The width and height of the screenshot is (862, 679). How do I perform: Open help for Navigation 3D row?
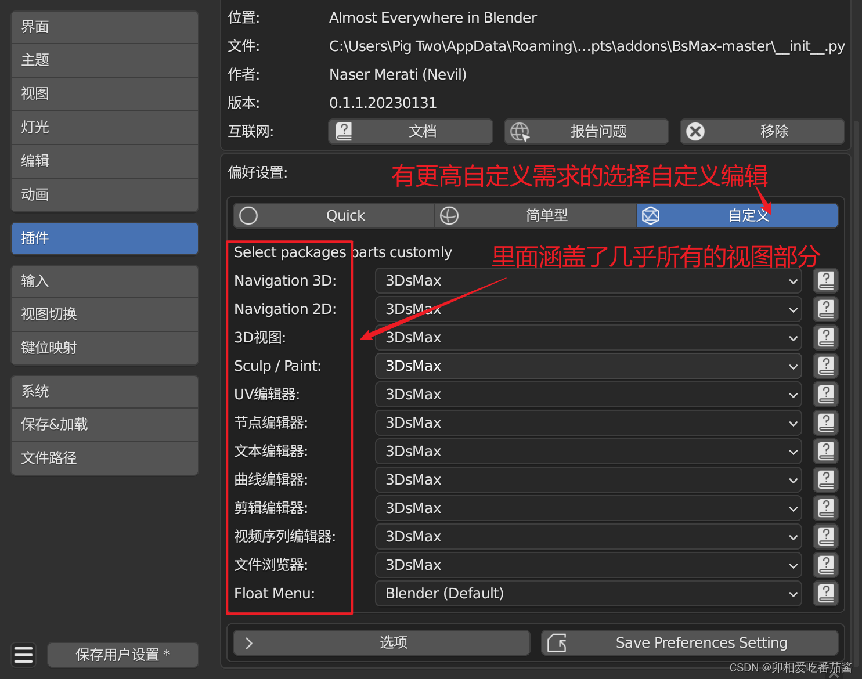[825, 280]
